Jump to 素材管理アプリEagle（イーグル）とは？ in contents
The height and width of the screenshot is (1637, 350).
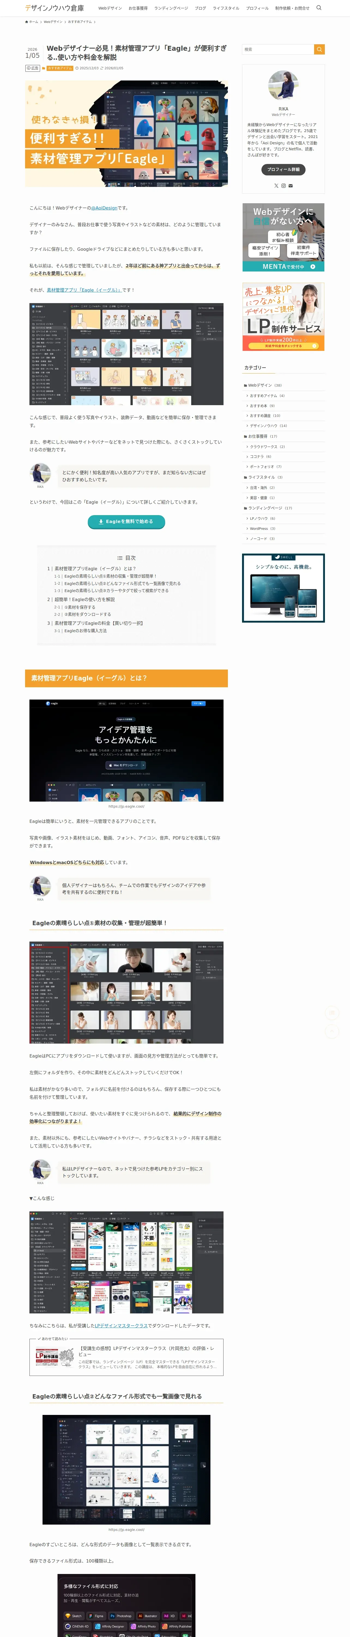click(95, 569)
